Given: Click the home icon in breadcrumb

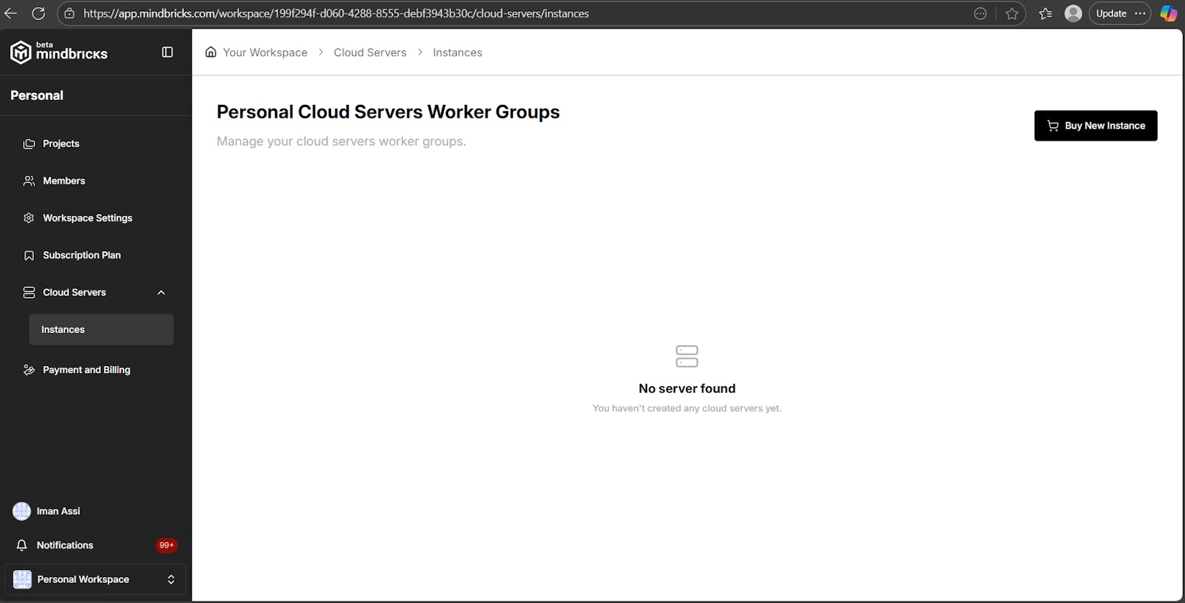Looking at the screenshot, I should click(x=210, y=52).
